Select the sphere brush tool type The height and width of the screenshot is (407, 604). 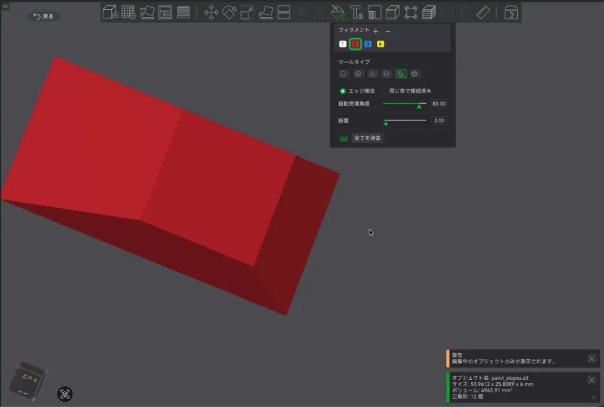point(358,74)
